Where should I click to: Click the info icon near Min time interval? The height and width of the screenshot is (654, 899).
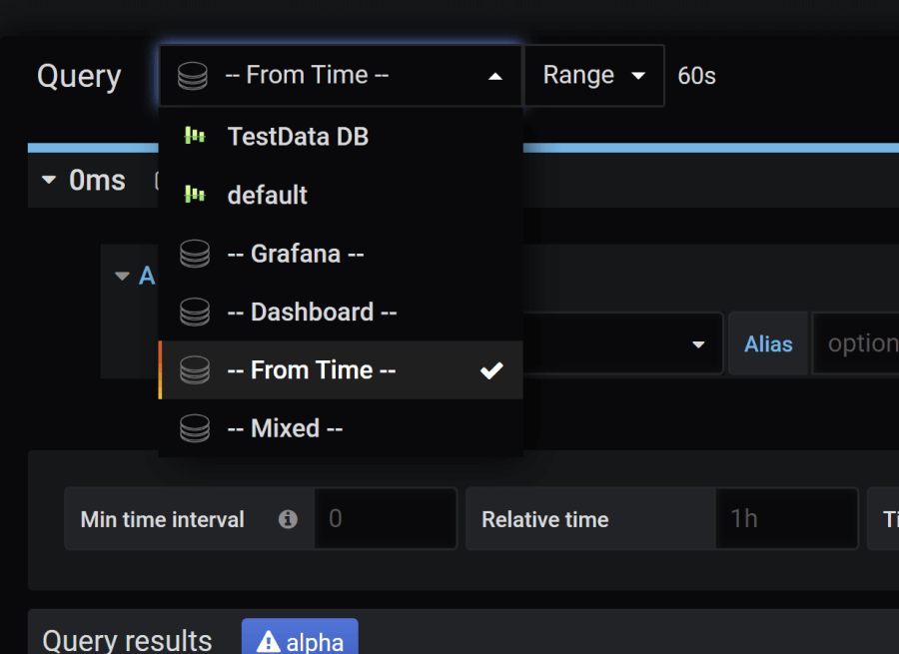(x=288, y=519)
